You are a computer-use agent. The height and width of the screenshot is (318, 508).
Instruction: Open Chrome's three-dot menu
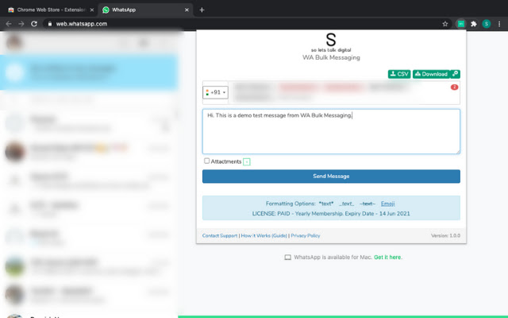499,24
